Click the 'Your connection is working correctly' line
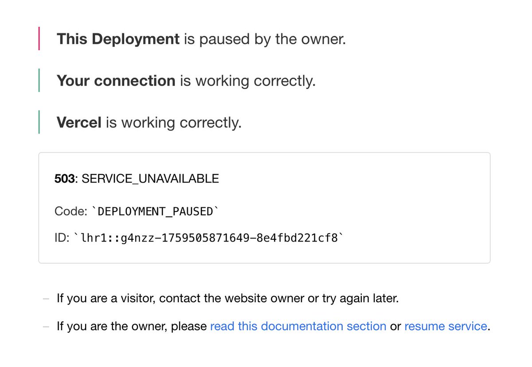This screenshot has height=367, width=532. click(x=186, y=81)
